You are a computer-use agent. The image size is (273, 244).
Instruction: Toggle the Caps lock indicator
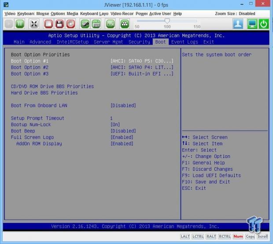250,236
